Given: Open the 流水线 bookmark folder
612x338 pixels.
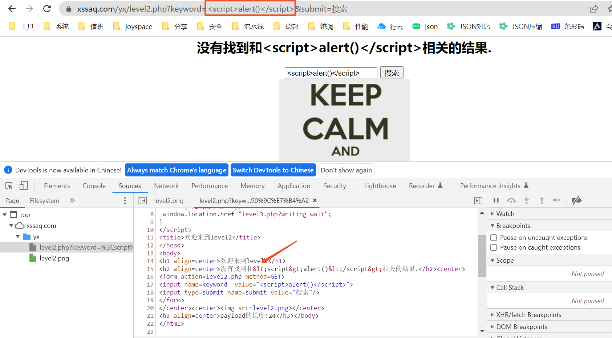Looking at the screenshot, I should coord(248,26).
